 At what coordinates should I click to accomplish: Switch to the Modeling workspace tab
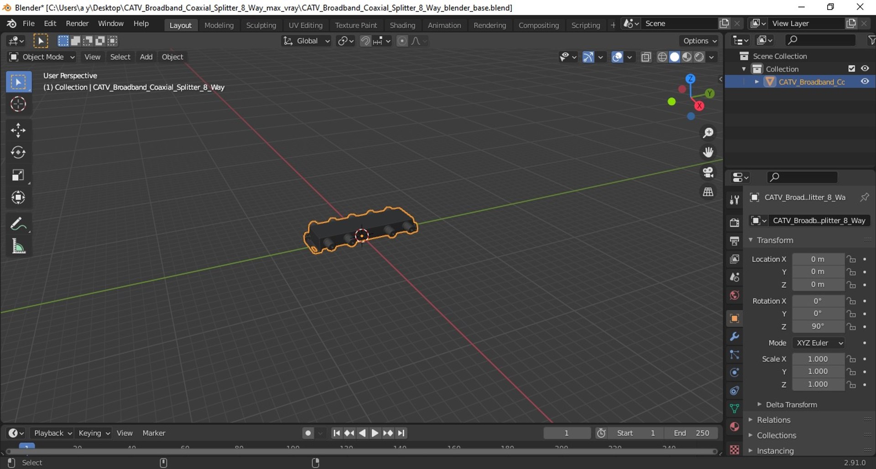219,25
